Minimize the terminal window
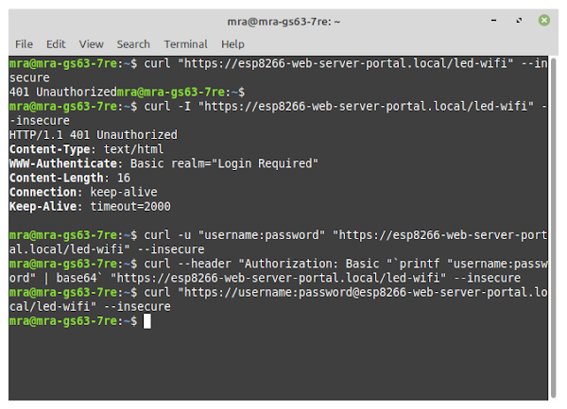Image resolution: width=567 pixels, height=409 pixels. tap(493, 20)
